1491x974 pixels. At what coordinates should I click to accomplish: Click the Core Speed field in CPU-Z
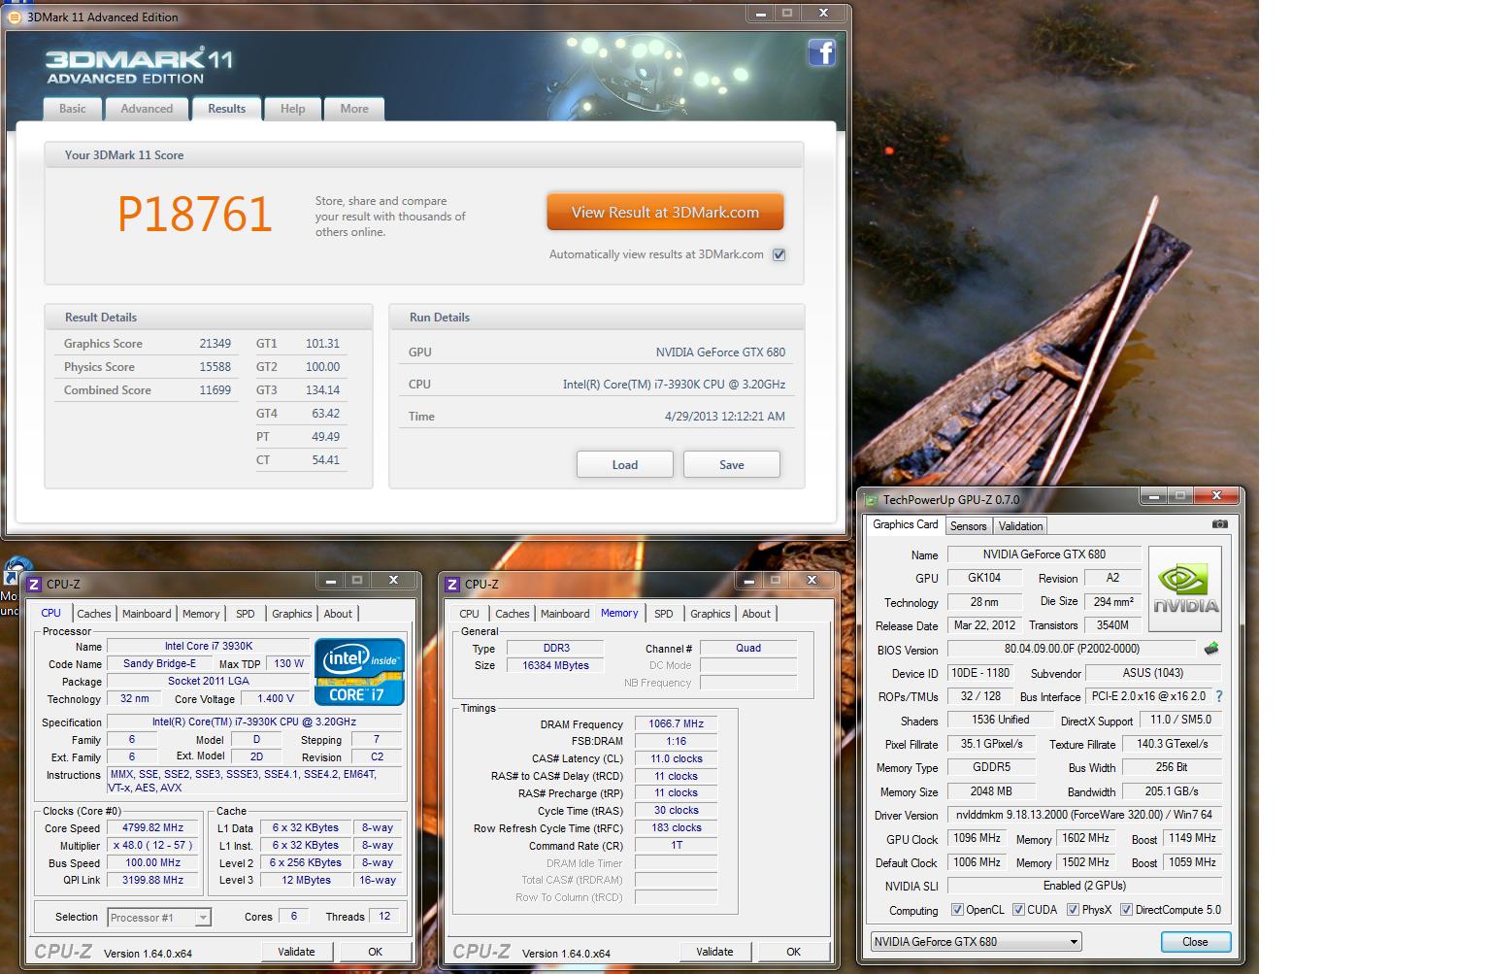click(x=153, y=828)
